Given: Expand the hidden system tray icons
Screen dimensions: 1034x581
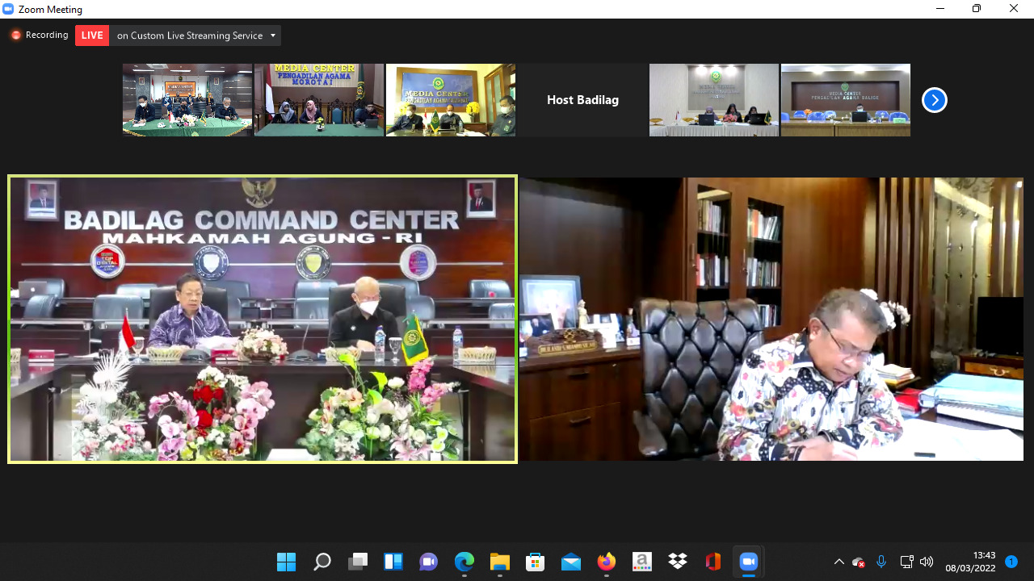Looking at the screenshot, I should point(839,562).
